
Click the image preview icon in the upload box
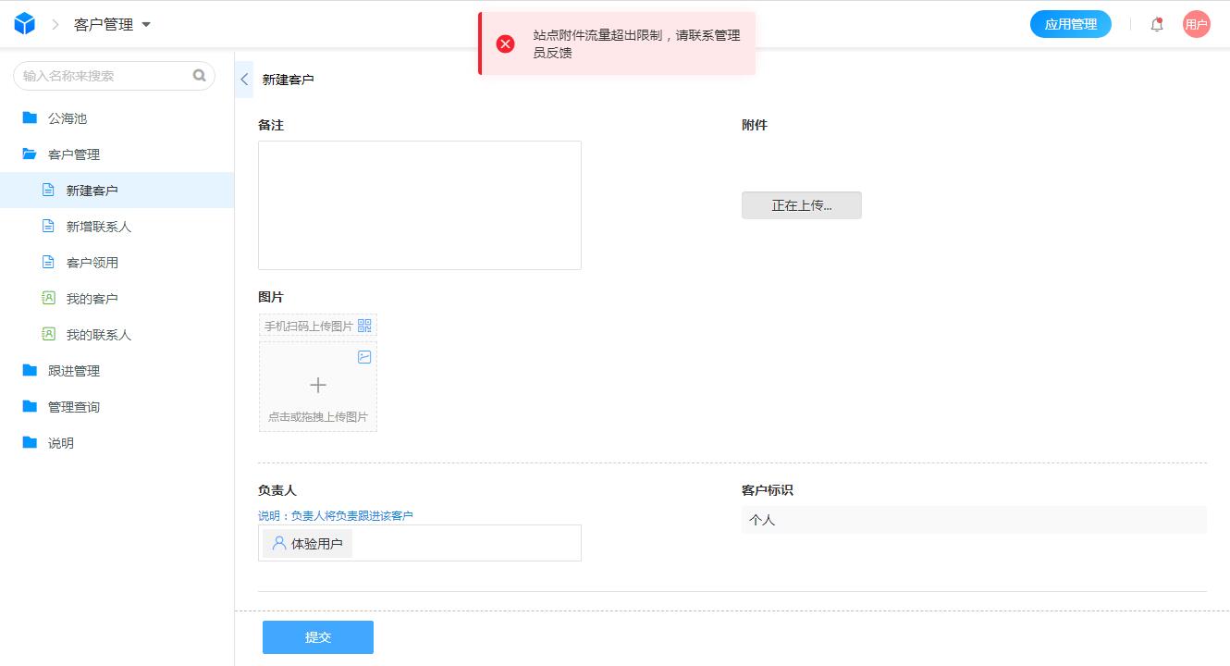(364, 356)
